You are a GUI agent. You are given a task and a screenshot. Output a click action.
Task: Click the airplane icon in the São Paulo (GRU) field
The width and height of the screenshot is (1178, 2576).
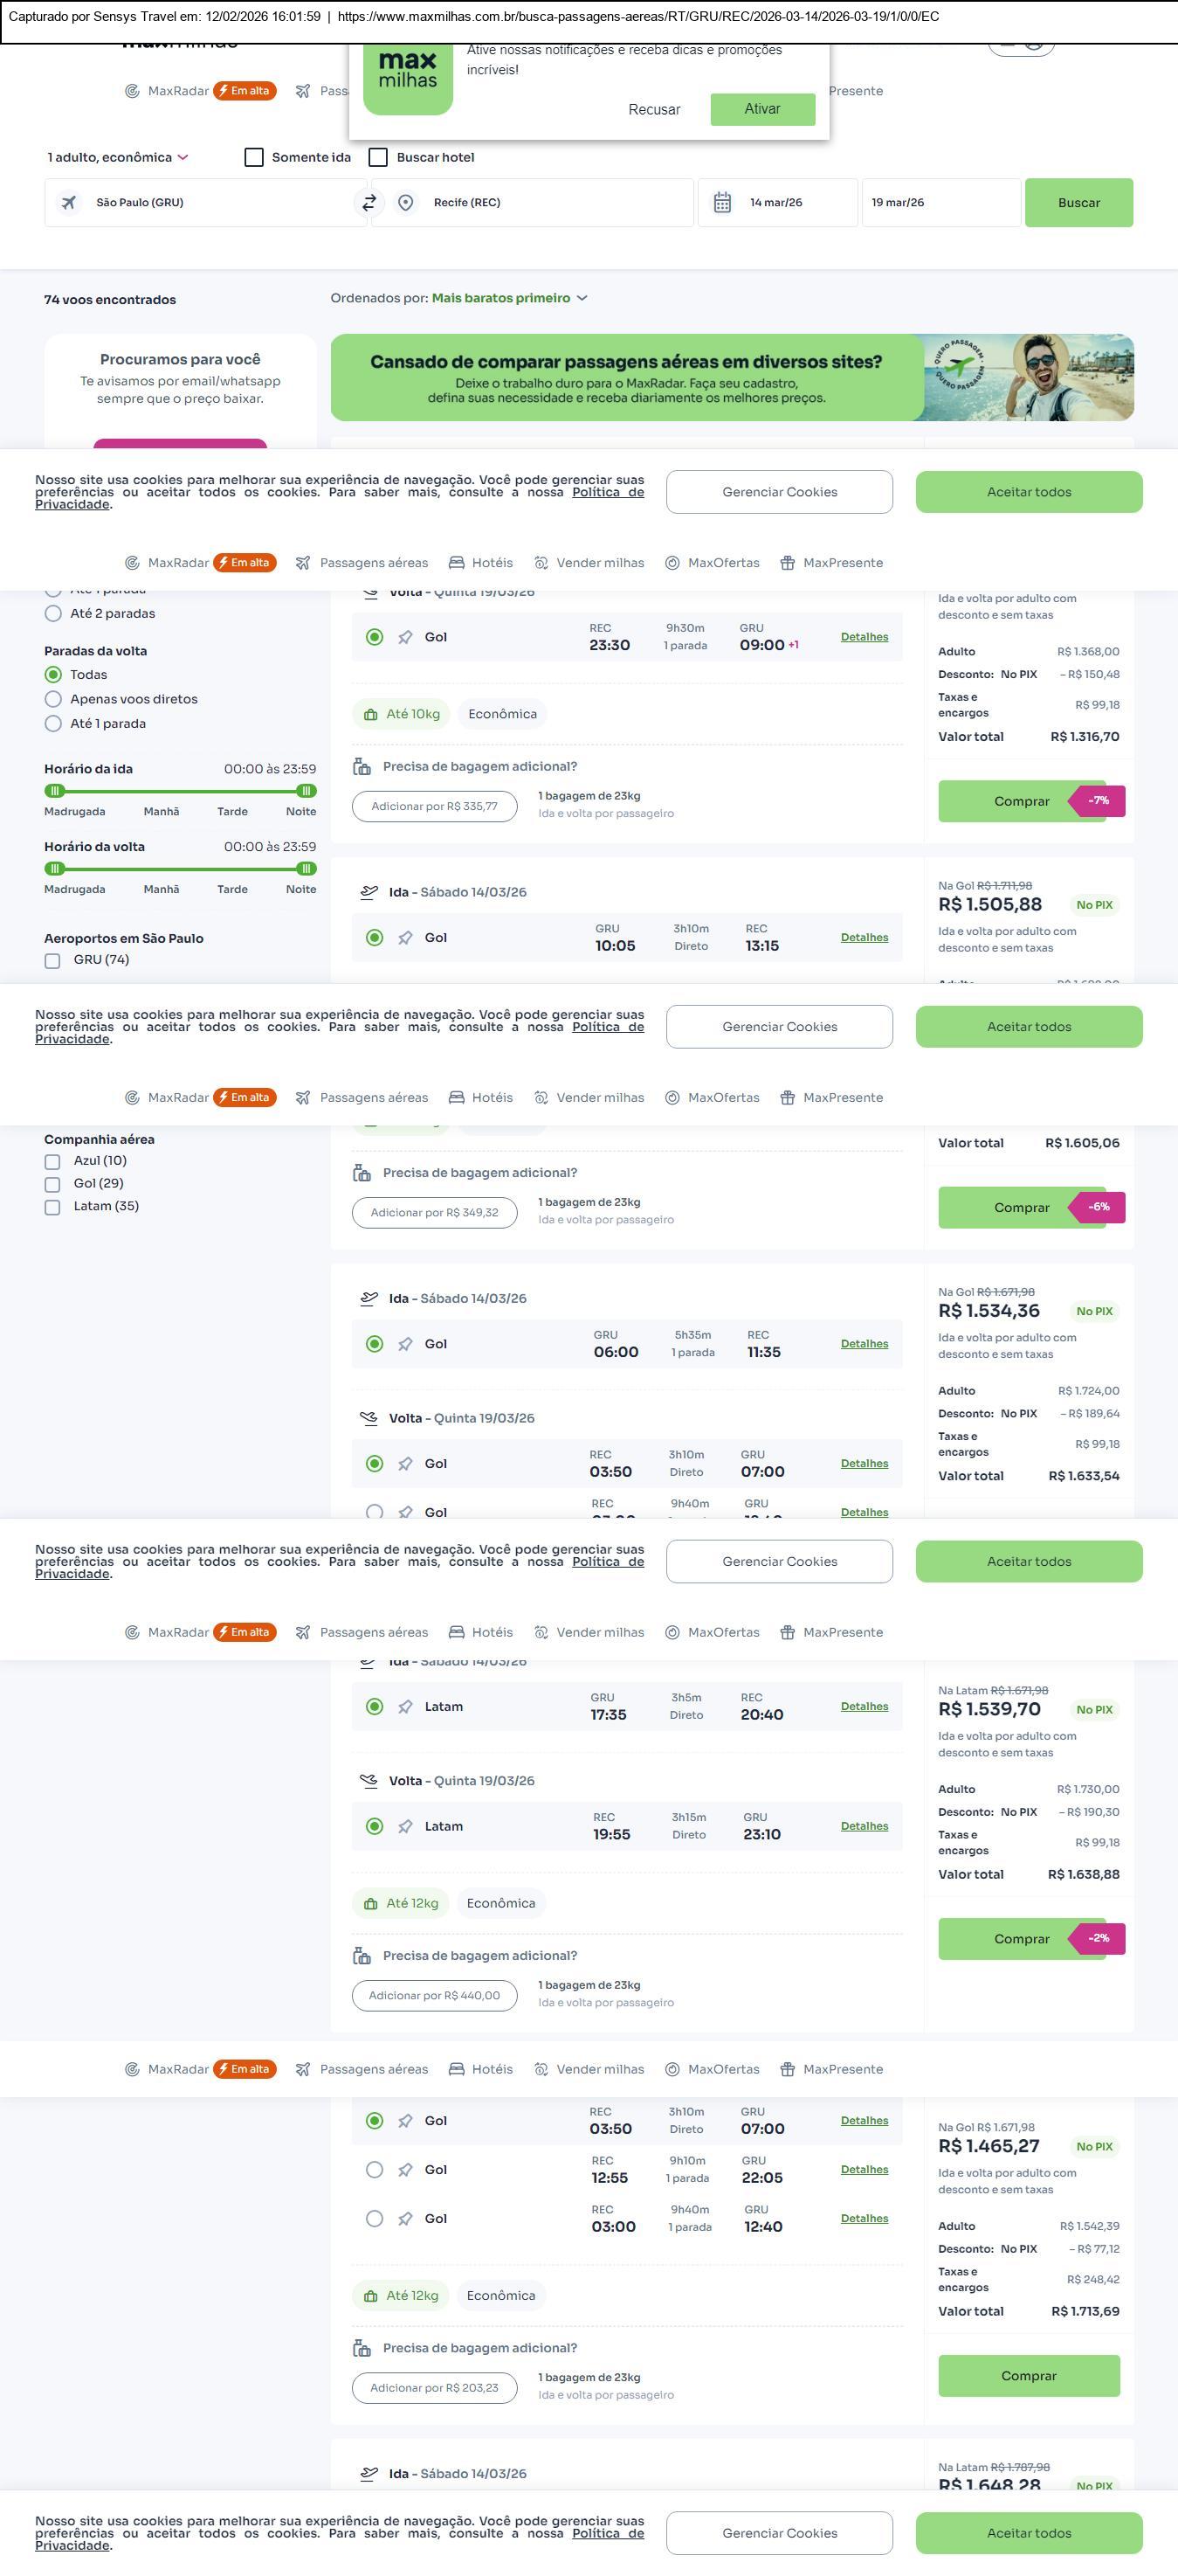click(69, 203)
